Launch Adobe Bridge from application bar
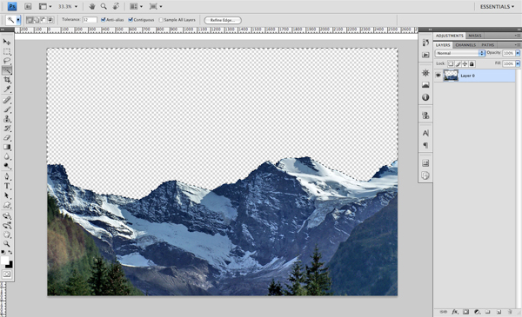Viewport: 522px width, 317px height. point(28,6)
